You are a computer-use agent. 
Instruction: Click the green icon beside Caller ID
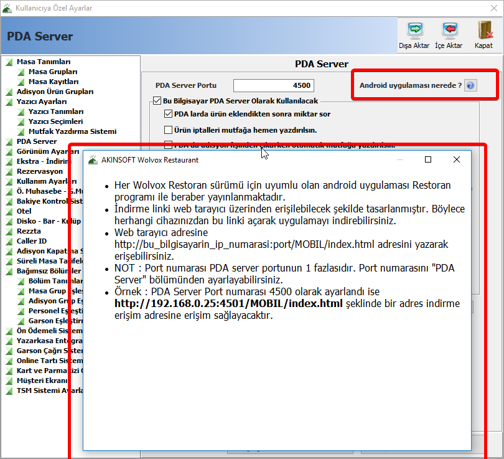coord(9,242)
